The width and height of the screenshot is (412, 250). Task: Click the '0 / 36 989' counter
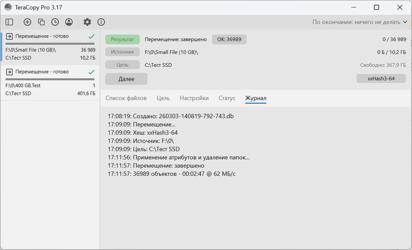coord(395,39)
